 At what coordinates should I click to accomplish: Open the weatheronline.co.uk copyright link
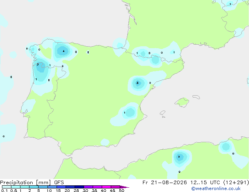(x=216, y=188)
